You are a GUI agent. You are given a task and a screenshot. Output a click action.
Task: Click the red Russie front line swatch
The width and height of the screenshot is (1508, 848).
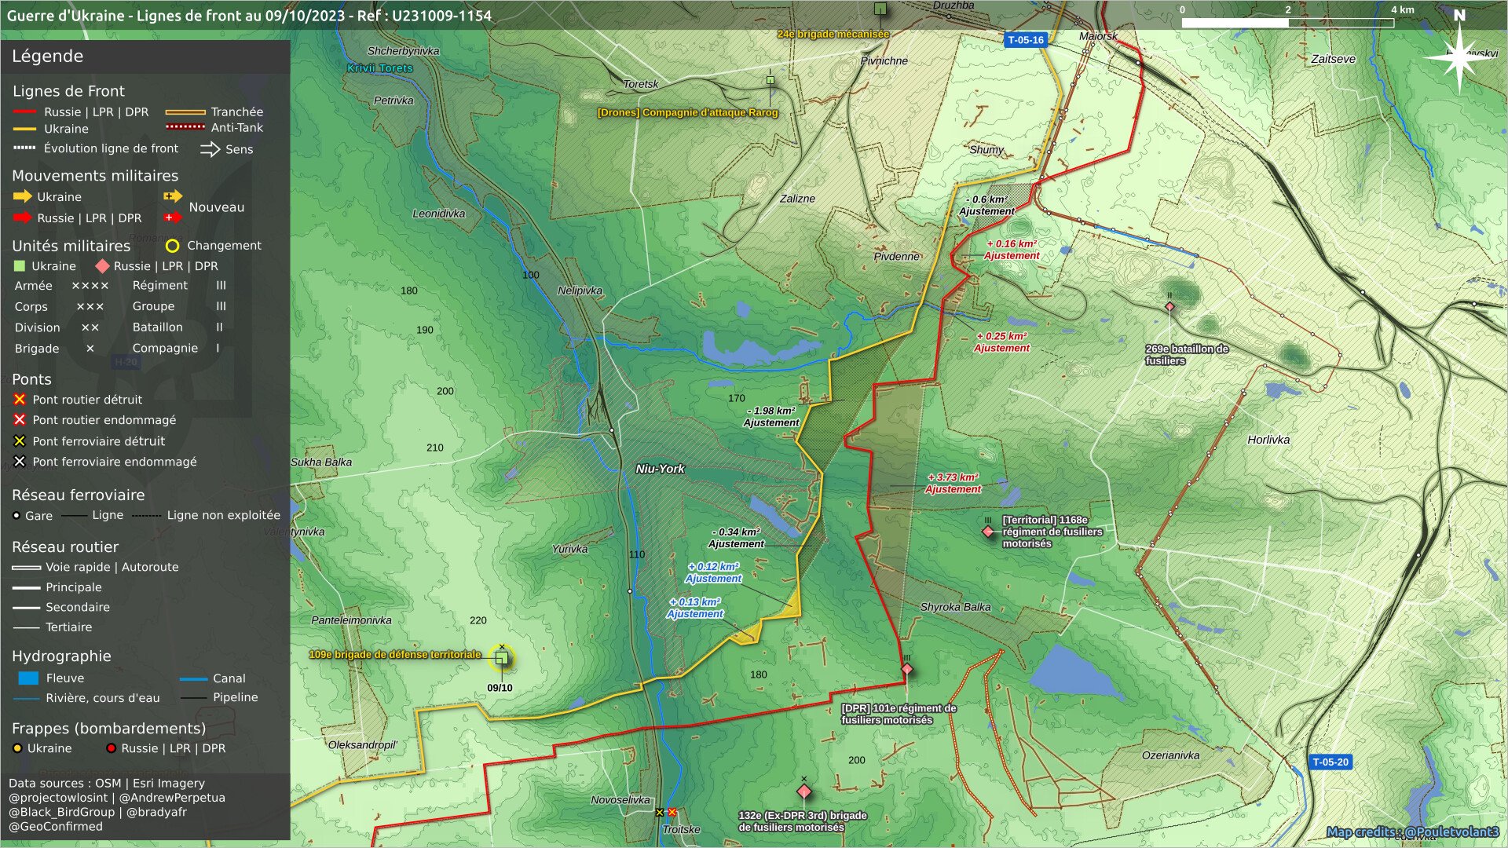(25, 111)
